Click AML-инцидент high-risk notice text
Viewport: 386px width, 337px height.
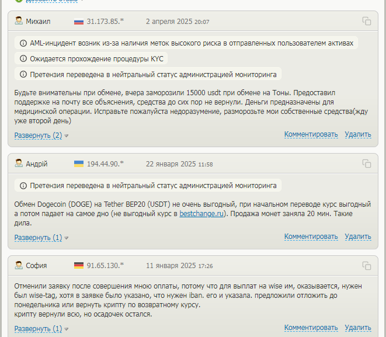pos(192,43)
